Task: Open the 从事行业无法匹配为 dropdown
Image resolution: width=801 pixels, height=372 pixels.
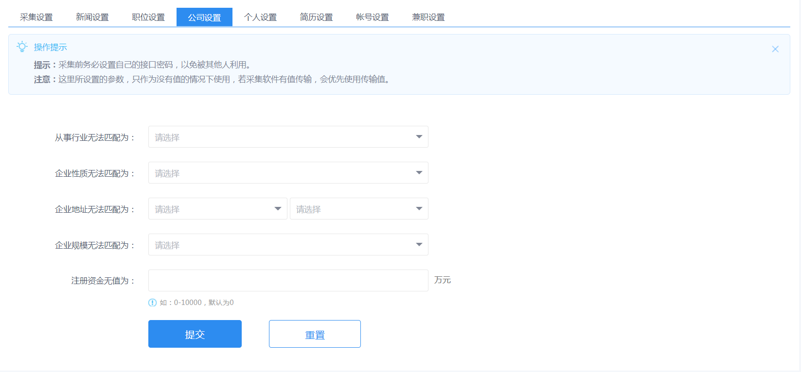Action: (288, 137)
